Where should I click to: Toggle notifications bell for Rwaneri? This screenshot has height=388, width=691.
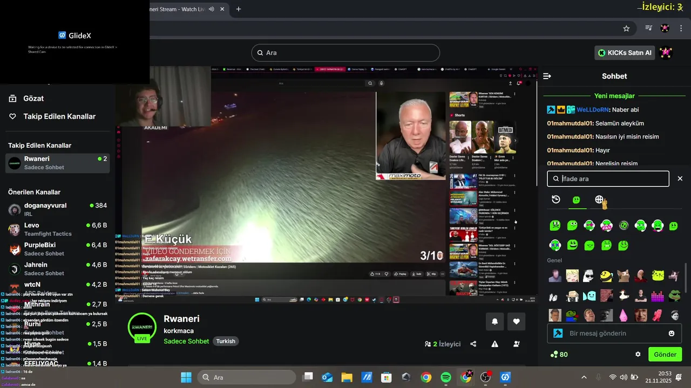[x=494, y=322]
